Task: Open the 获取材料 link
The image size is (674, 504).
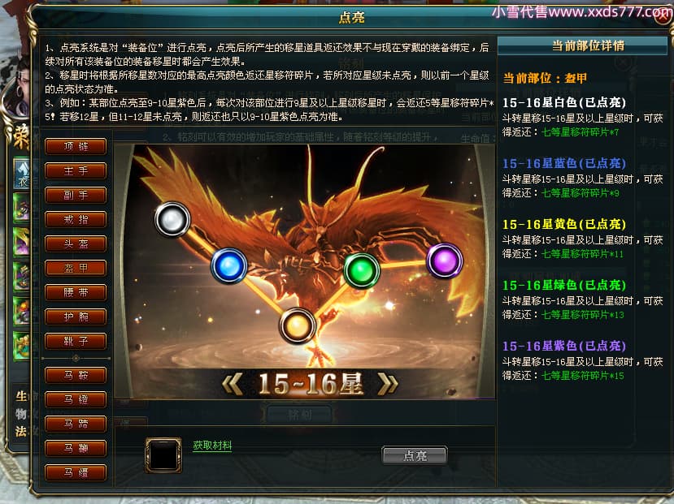Action: [212, 446]
